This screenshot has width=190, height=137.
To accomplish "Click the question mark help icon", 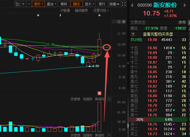I will pyautogui.click(x=133, y=34).
